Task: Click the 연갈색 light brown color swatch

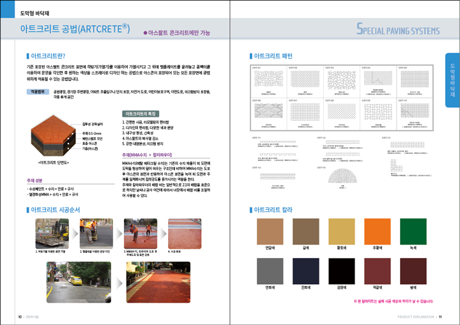Action: (270, 231)
